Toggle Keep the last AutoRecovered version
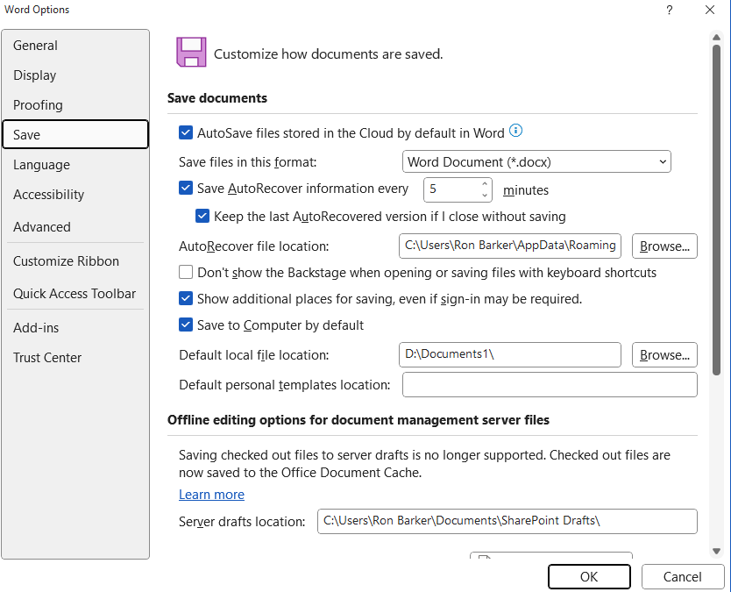The image size is (731, 592). coord(203,216)
